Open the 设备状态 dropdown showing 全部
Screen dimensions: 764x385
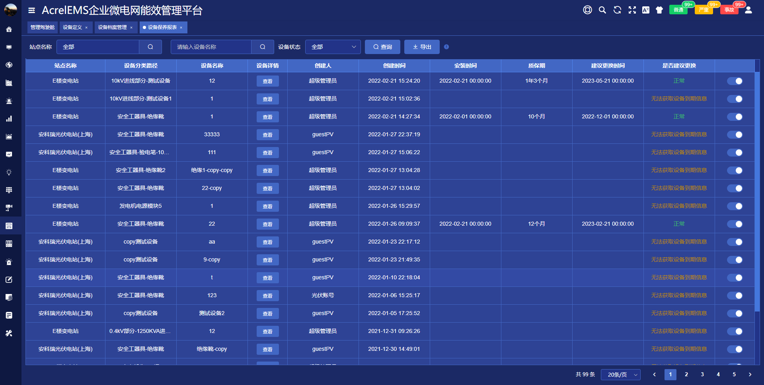click(333, 46)
